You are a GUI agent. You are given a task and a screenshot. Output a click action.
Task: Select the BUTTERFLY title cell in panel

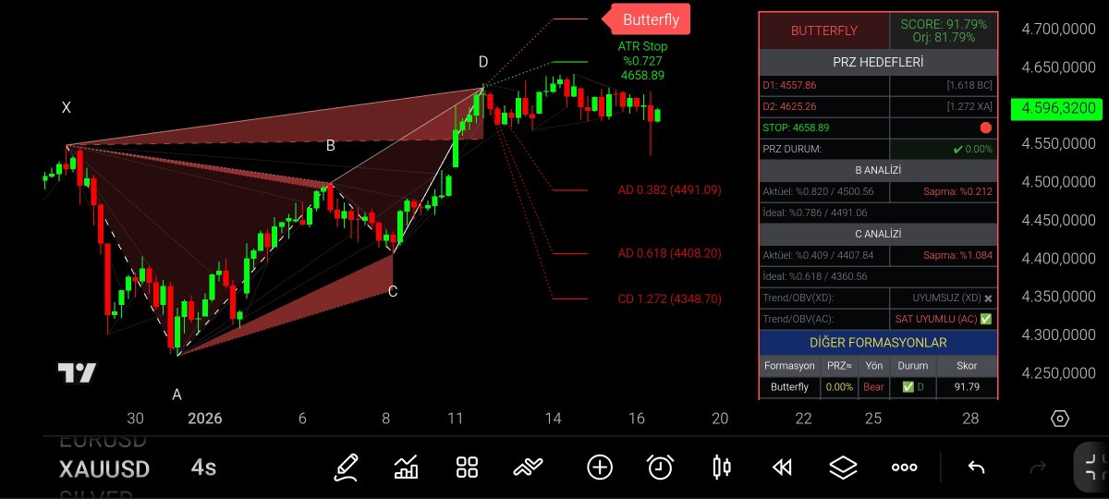(823, 30)
